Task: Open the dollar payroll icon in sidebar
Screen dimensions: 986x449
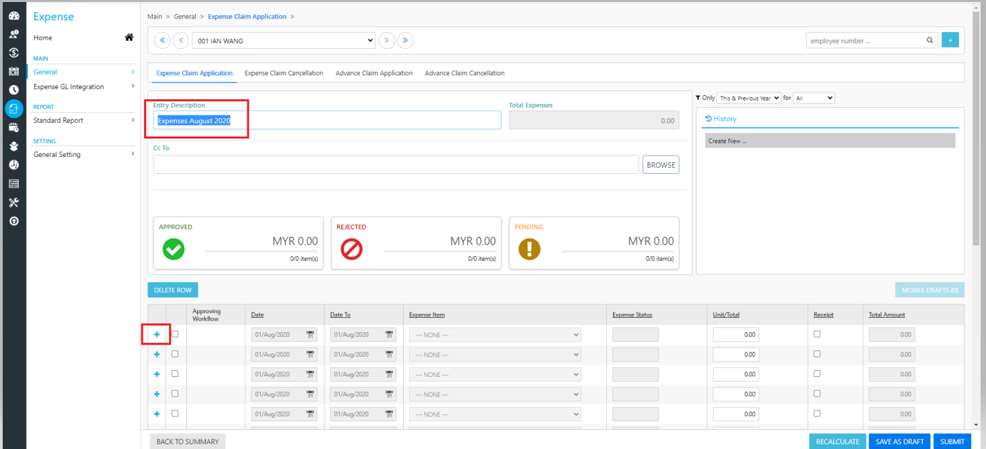Action: 14,53
